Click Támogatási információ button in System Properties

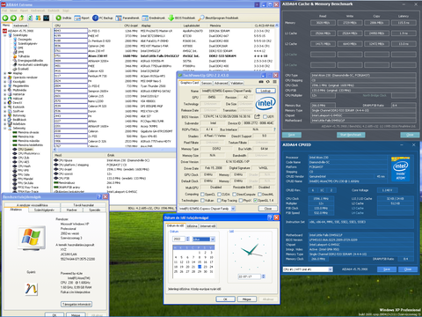pyautogui.click(x=76, y=304)
